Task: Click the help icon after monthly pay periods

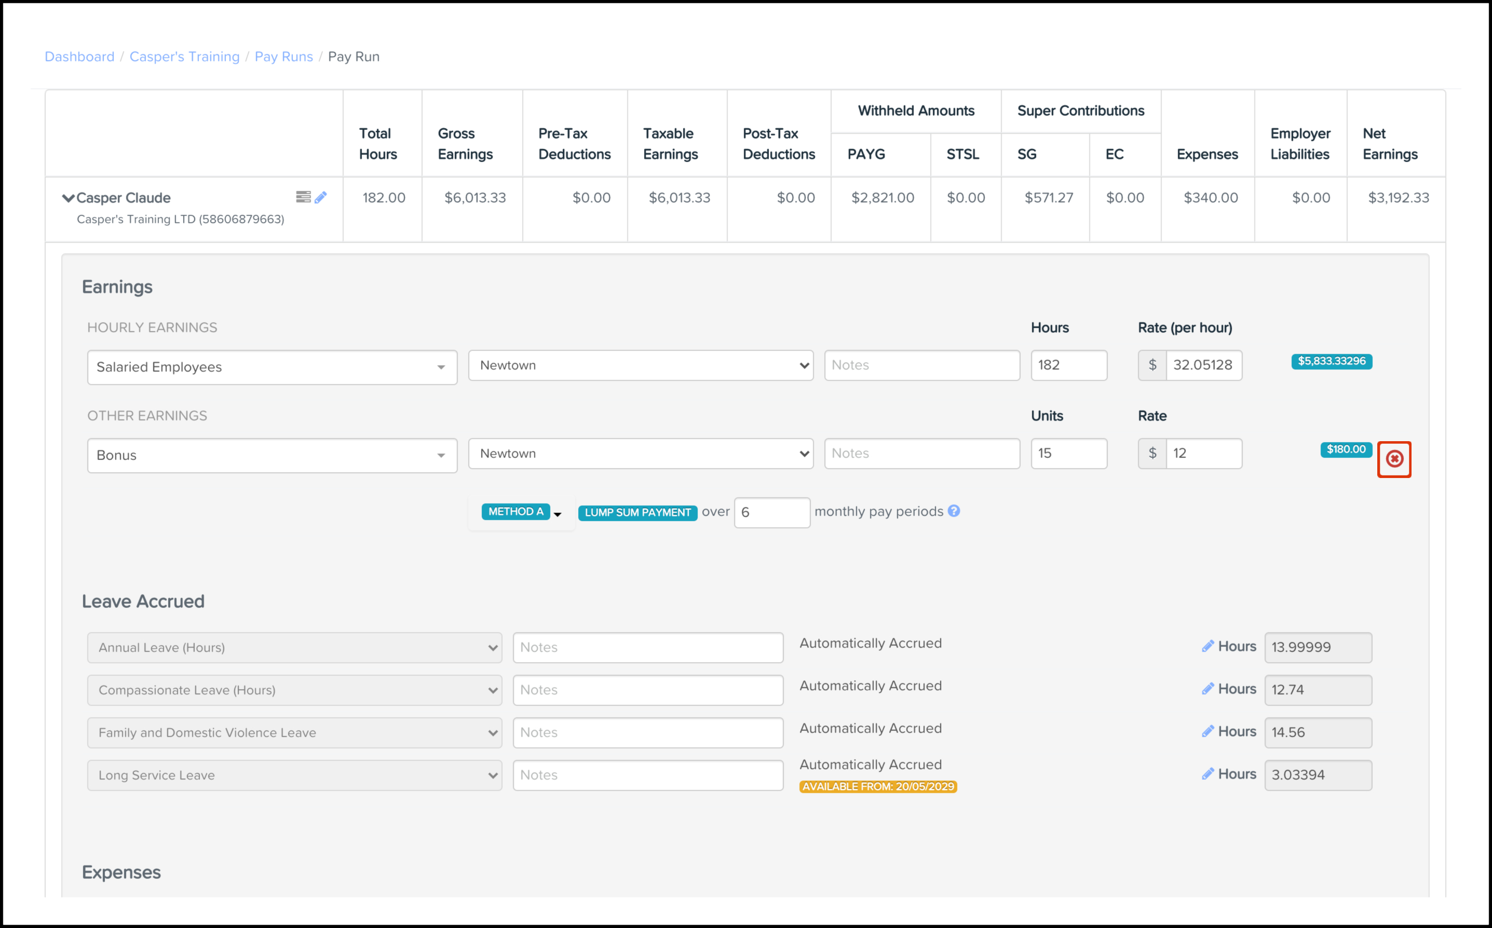Action: pos(953,511)
